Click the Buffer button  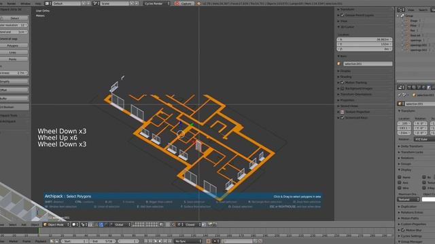pyautogui.click(x=14, y=98)
